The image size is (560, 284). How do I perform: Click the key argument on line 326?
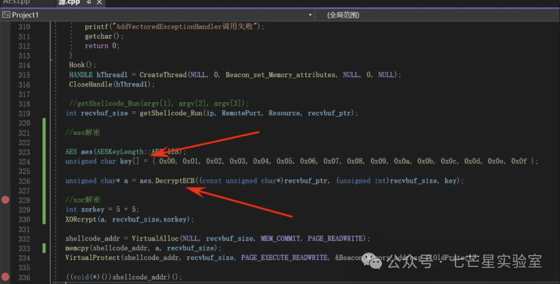[x=450, y=181]
